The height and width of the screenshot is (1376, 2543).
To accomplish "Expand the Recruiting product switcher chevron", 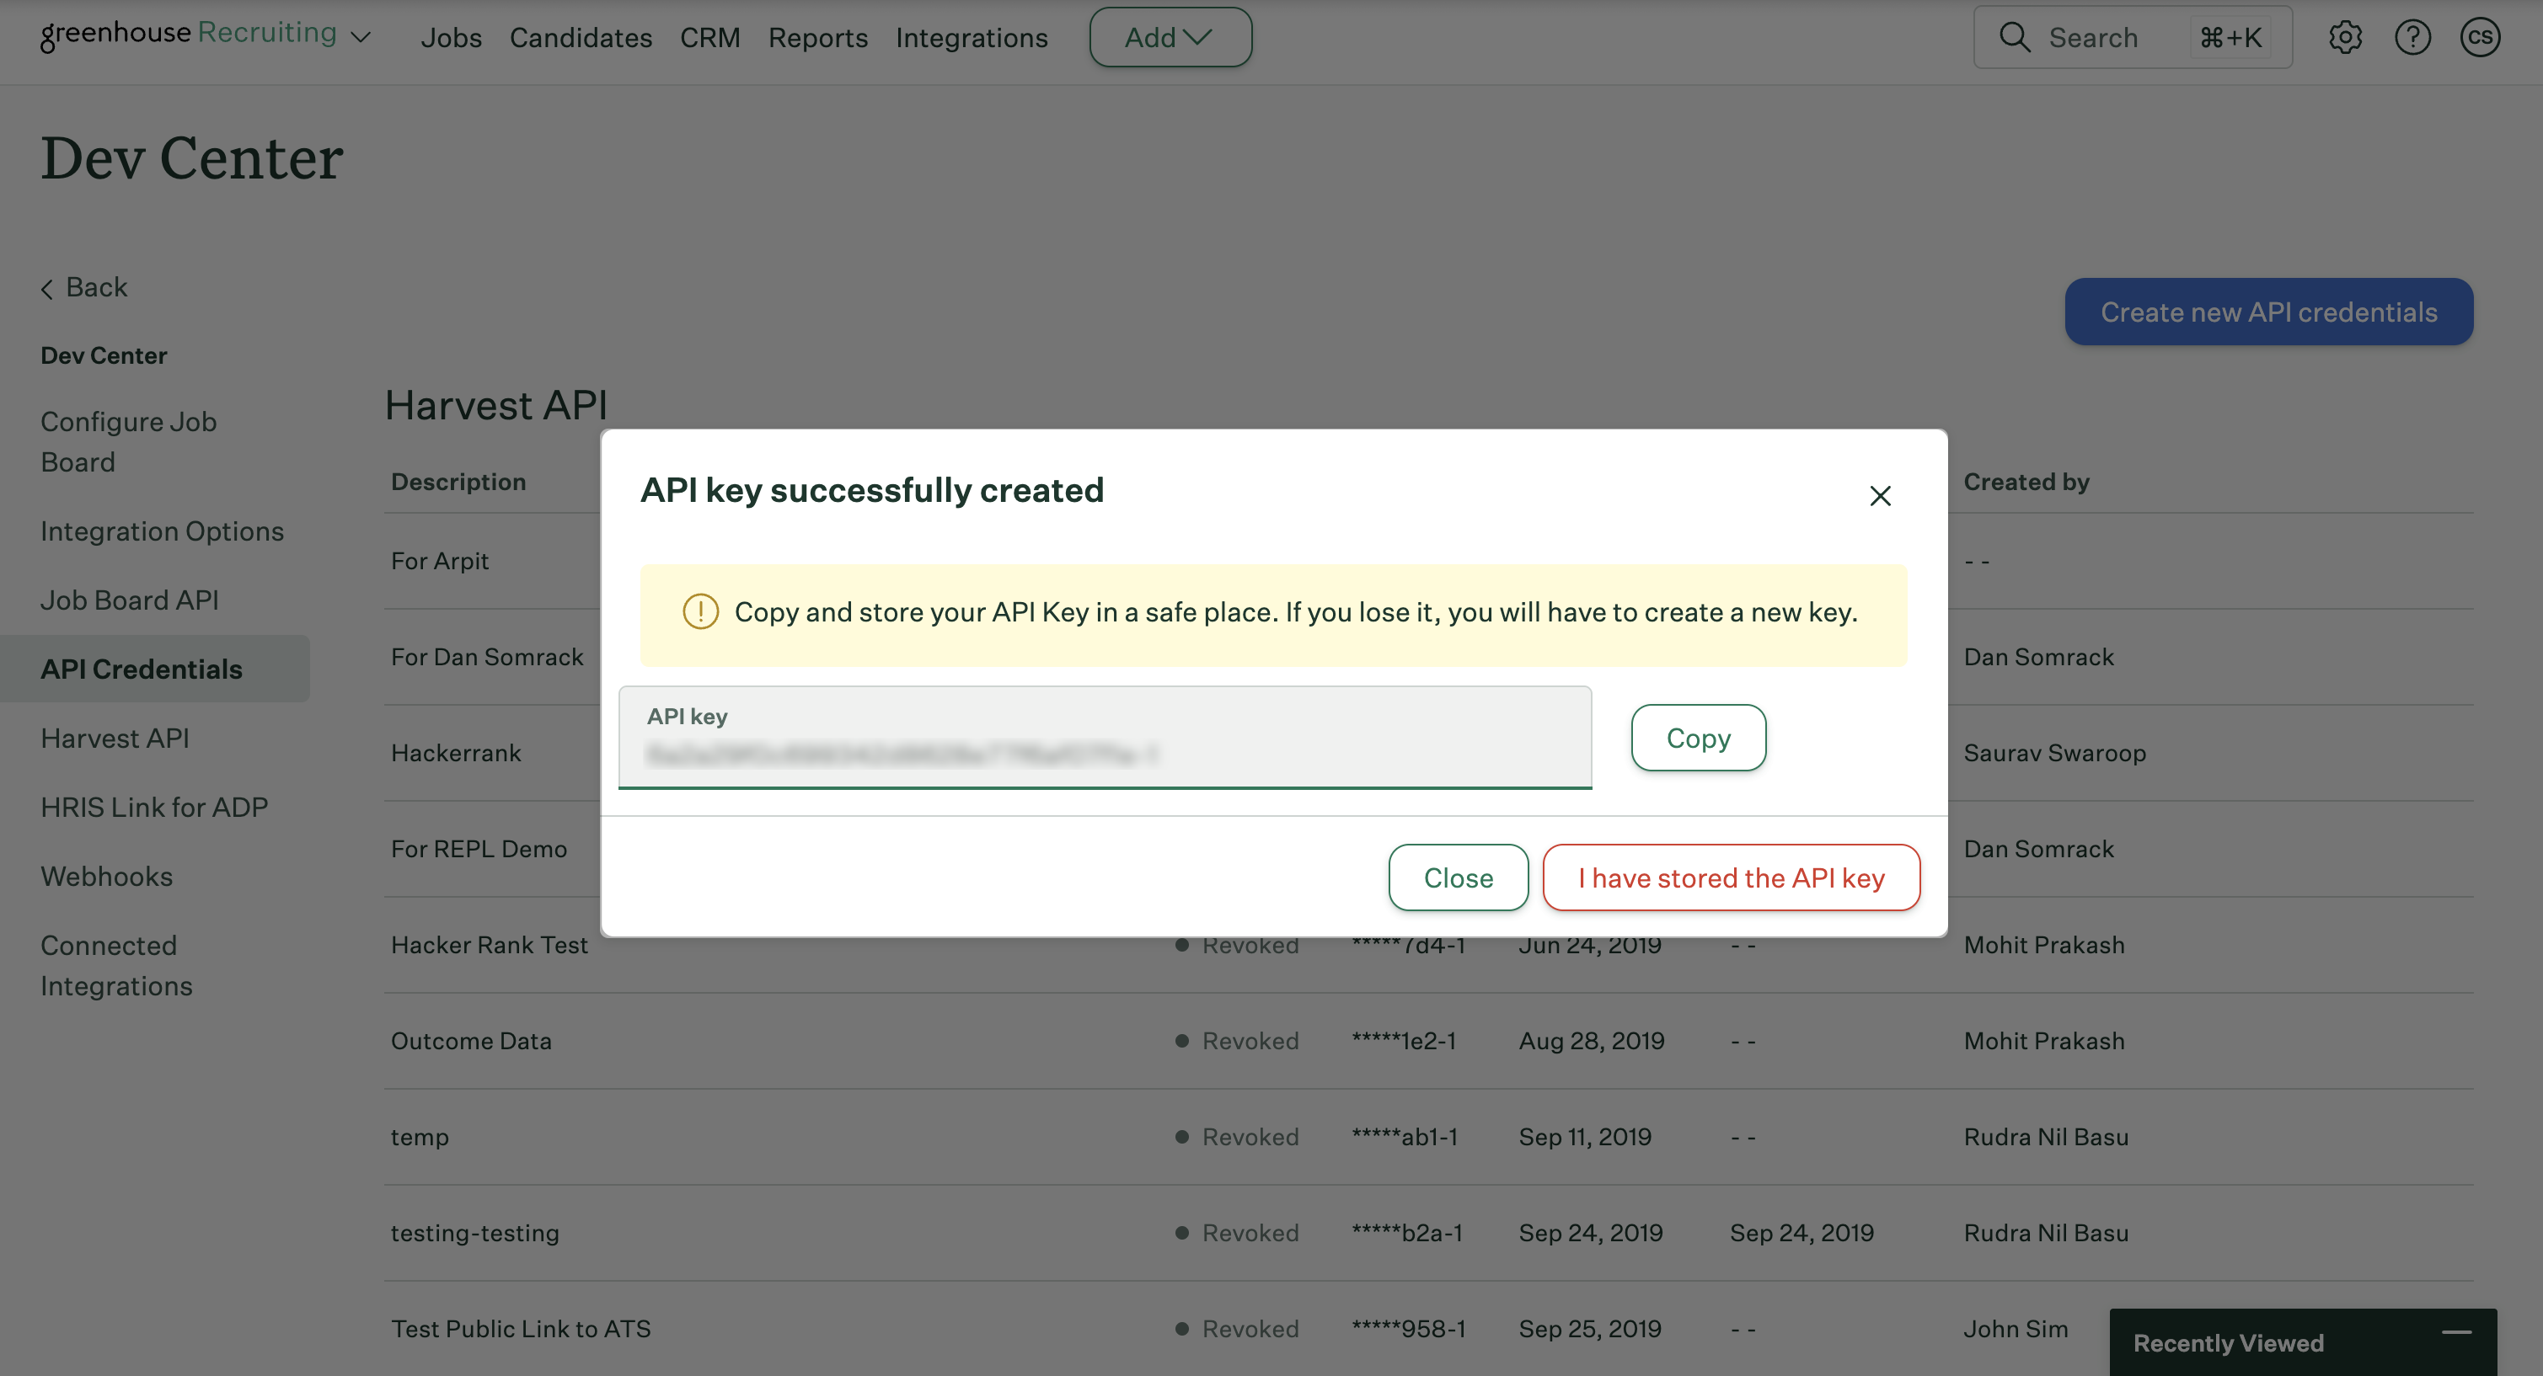I will pos(361,38).
